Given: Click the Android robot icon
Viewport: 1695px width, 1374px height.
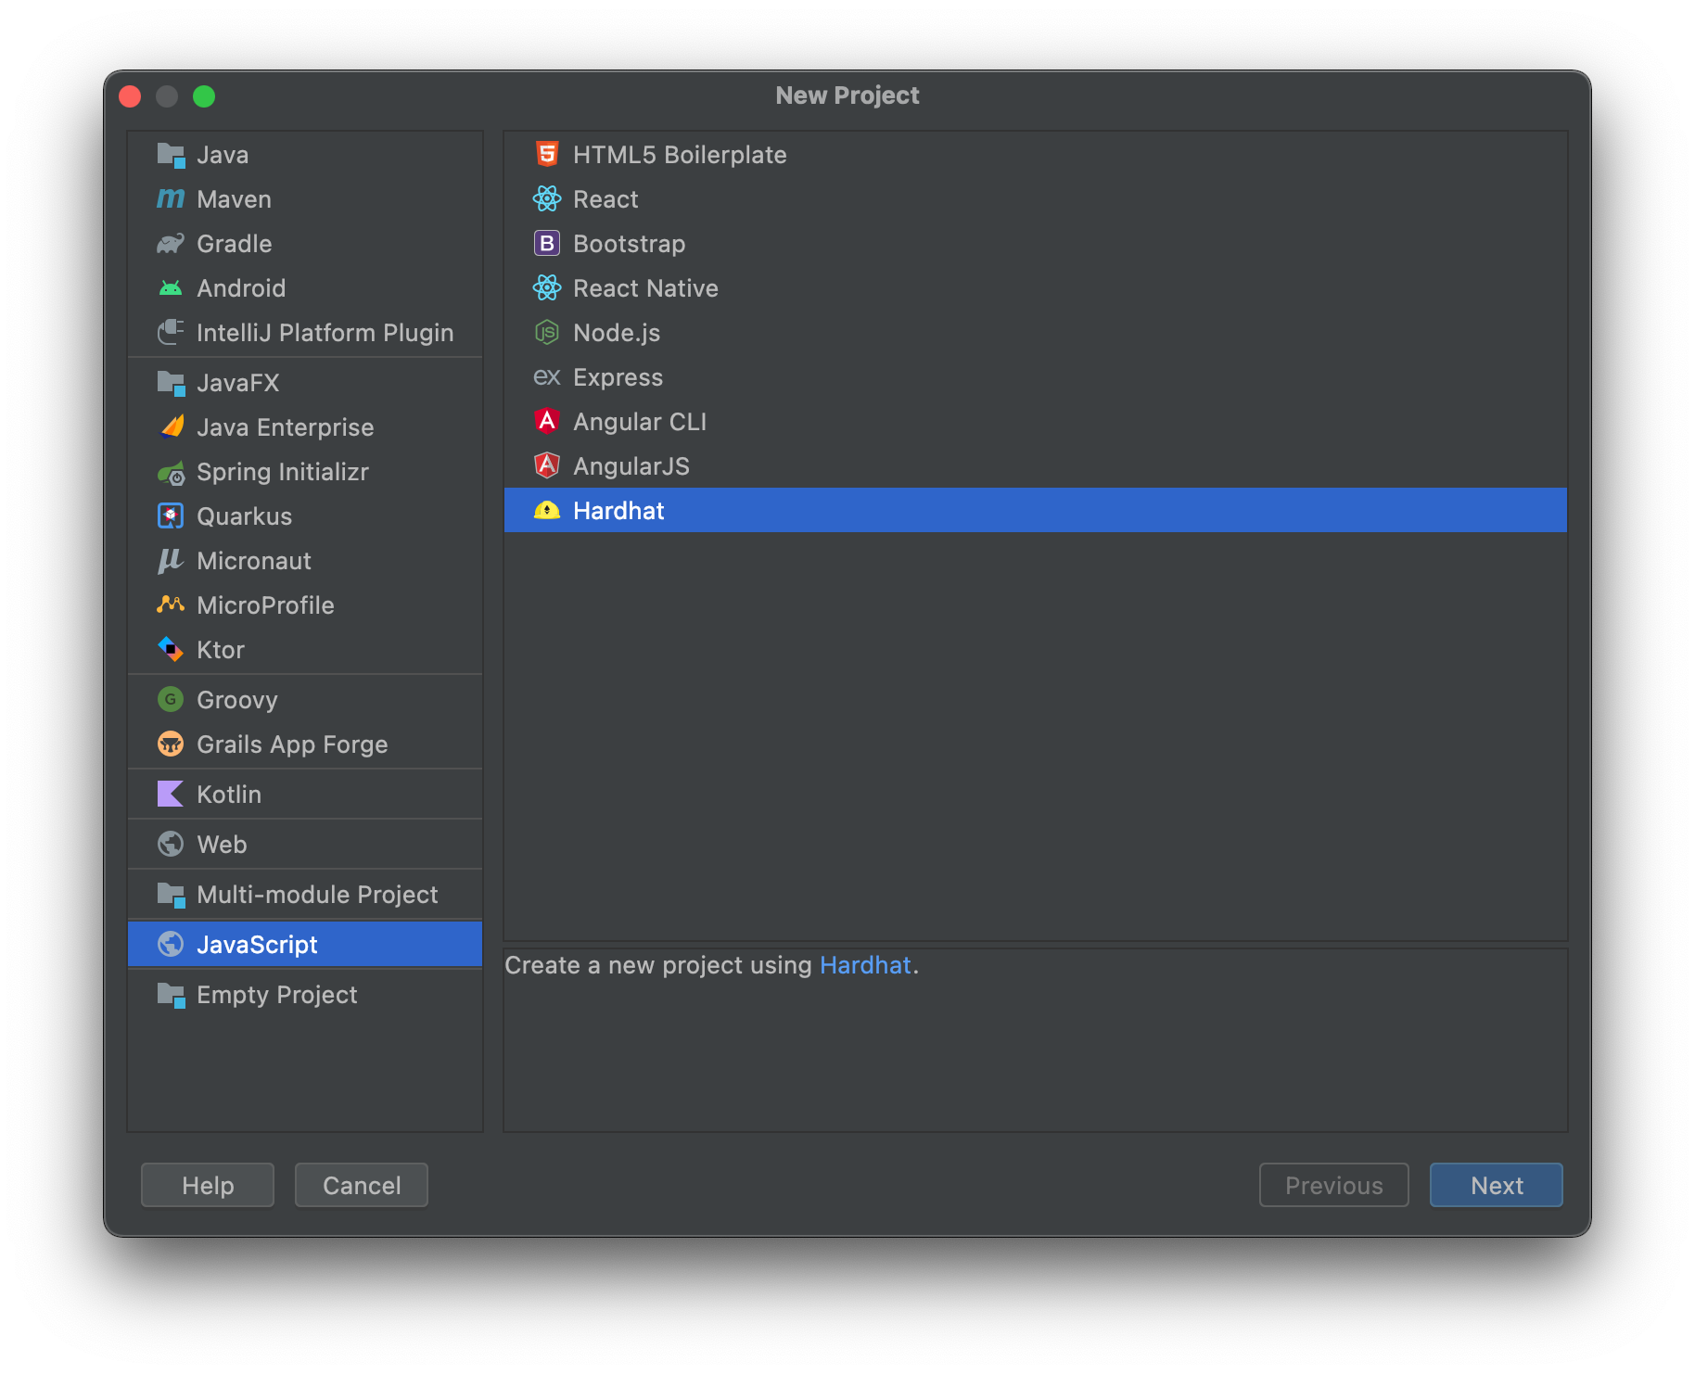Looking at the screenshot, I should [x=171, y=288].
